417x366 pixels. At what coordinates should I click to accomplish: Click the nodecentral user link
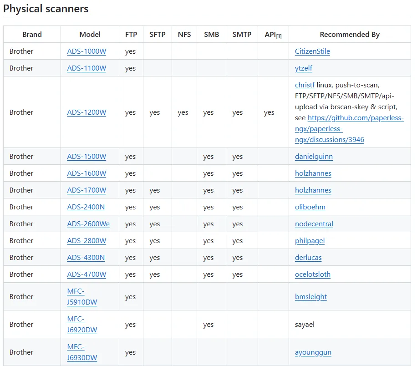coord(314,224)
